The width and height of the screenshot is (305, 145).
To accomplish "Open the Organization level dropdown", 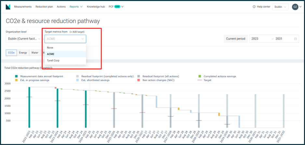I will coord(24,39).
